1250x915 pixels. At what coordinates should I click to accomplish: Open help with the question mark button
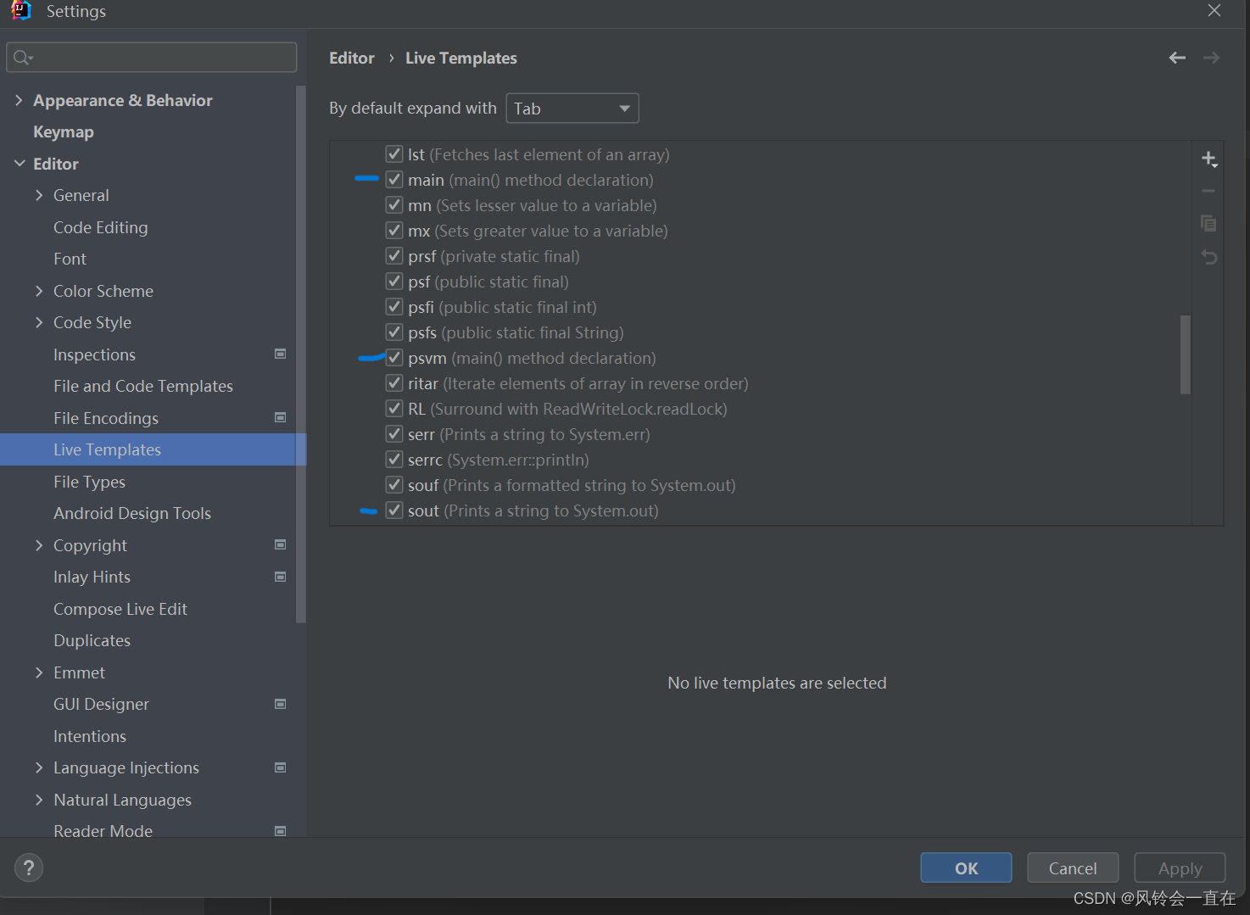pos(29,868)
